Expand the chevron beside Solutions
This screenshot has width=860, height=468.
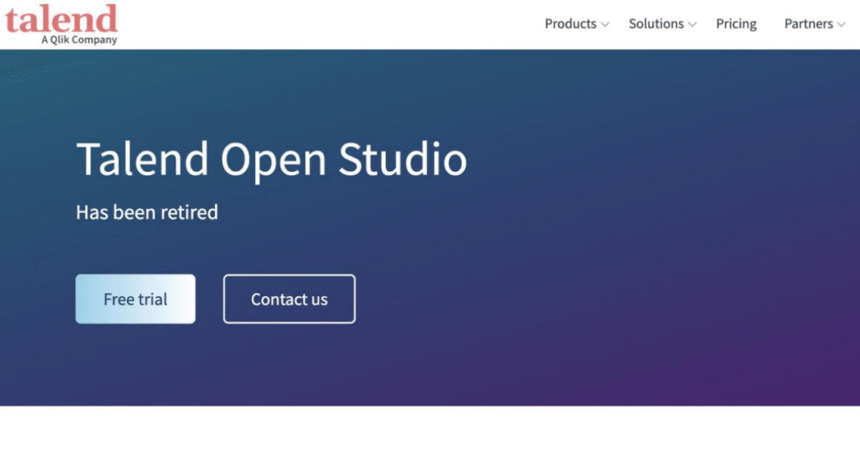pos(693,25)
